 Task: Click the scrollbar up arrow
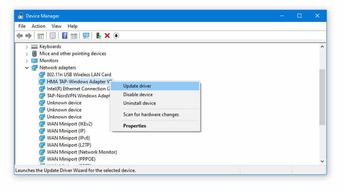tap(322, 47)
